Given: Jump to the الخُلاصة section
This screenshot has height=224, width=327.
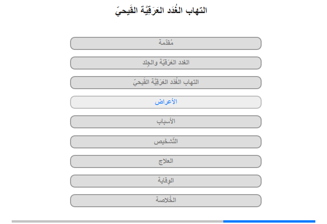Looking at the screenshot, I should point(166,201).
